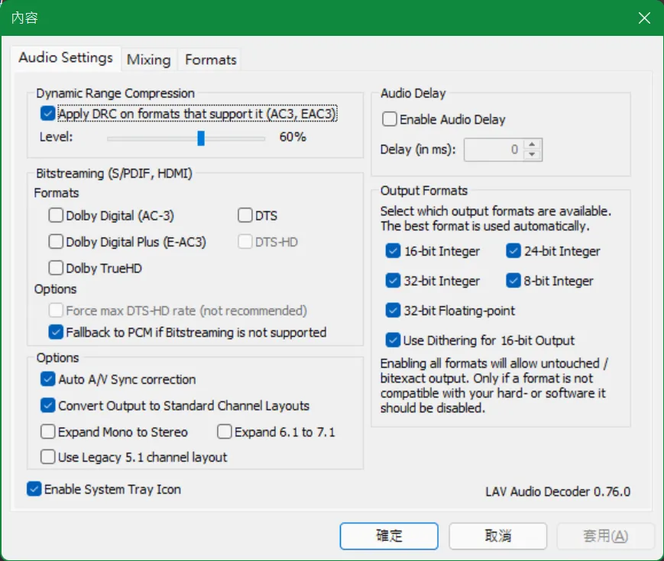This screenshot has height=561, width=664.
Task: Check Expand 6.1 to 7.1
Action: pyautogui.click(x=225, y=432)
